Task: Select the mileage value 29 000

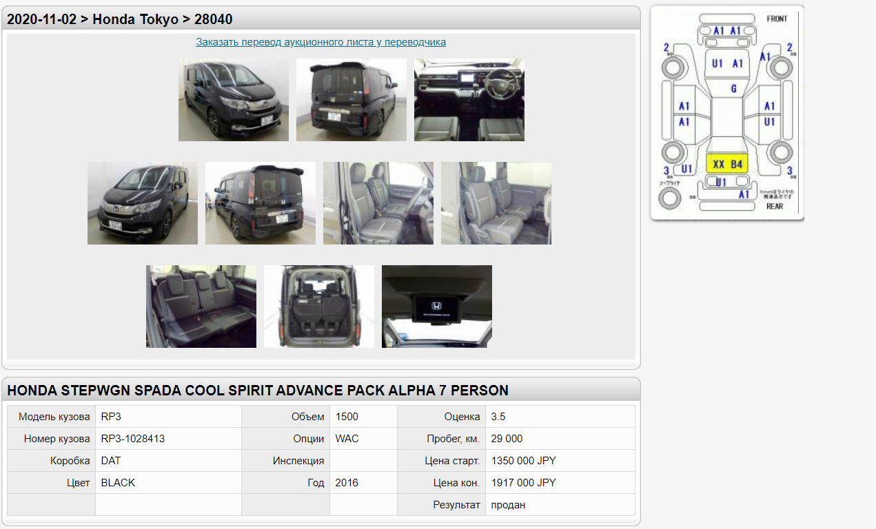Action: [507, 439]
